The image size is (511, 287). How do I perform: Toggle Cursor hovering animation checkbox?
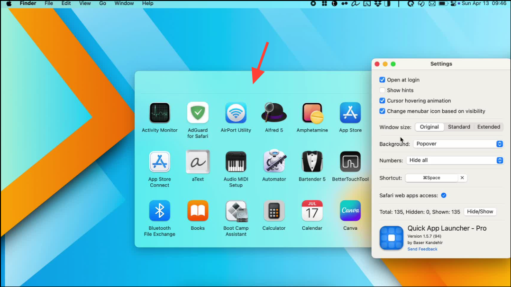coord(382,101)
